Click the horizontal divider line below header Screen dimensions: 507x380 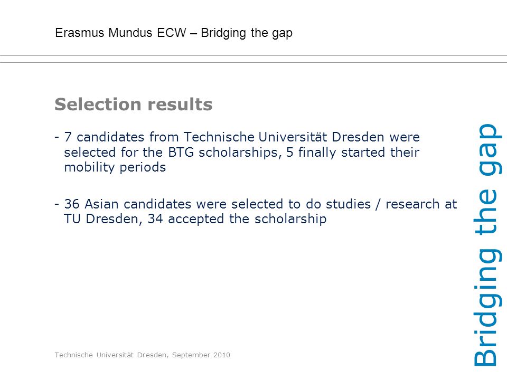253,59
